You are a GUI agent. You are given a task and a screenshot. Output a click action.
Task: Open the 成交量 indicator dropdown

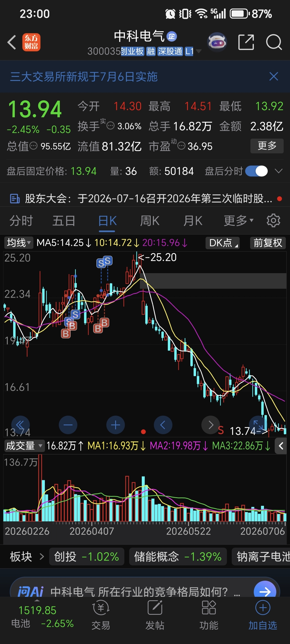pos(24,446)
